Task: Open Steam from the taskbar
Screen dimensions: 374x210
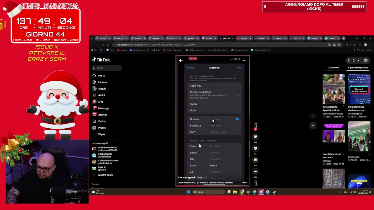Action: [274, 192]
